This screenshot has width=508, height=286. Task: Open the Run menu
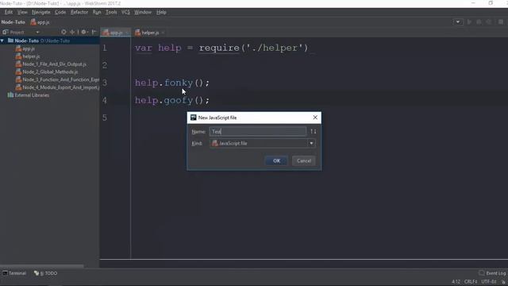tap(97, 12)
